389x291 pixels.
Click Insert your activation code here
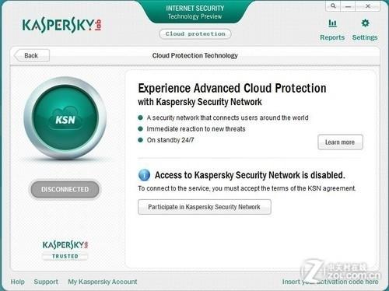click(331, 282)
